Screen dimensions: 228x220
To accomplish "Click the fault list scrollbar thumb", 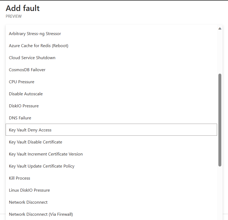I will click(x=220, y=120).
